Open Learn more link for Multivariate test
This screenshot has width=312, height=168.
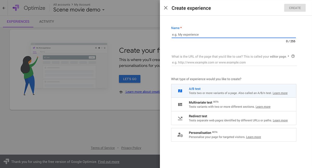(x=263, y=107)
